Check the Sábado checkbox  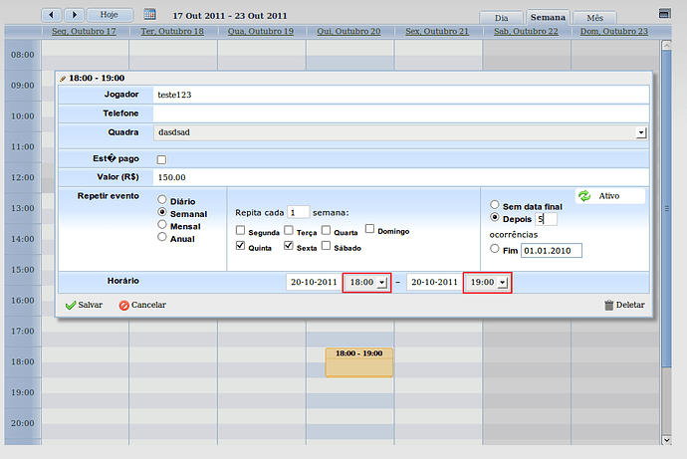(x=326, y=245)
